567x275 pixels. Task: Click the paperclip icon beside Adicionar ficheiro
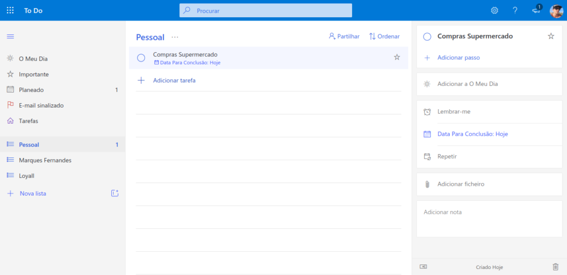(427, 184)
